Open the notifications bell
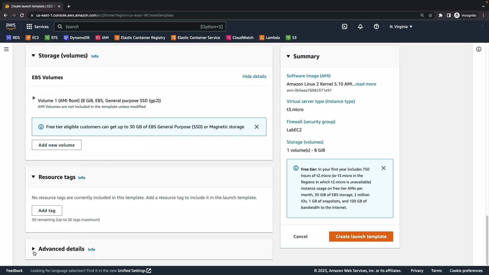This screenshot has height=275, width=489. (x=360, y=26)
